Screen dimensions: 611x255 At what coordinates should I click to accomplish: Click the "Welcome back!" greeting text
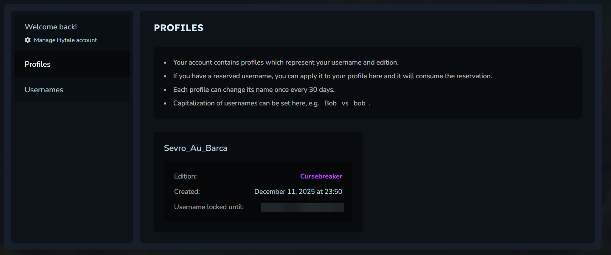coord(51,27)
